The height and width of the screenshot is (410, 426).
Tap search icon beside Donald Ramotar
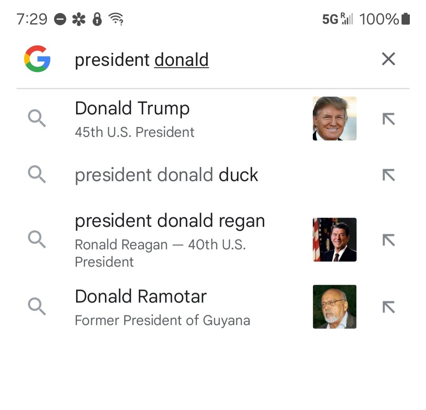coord(37,306)
